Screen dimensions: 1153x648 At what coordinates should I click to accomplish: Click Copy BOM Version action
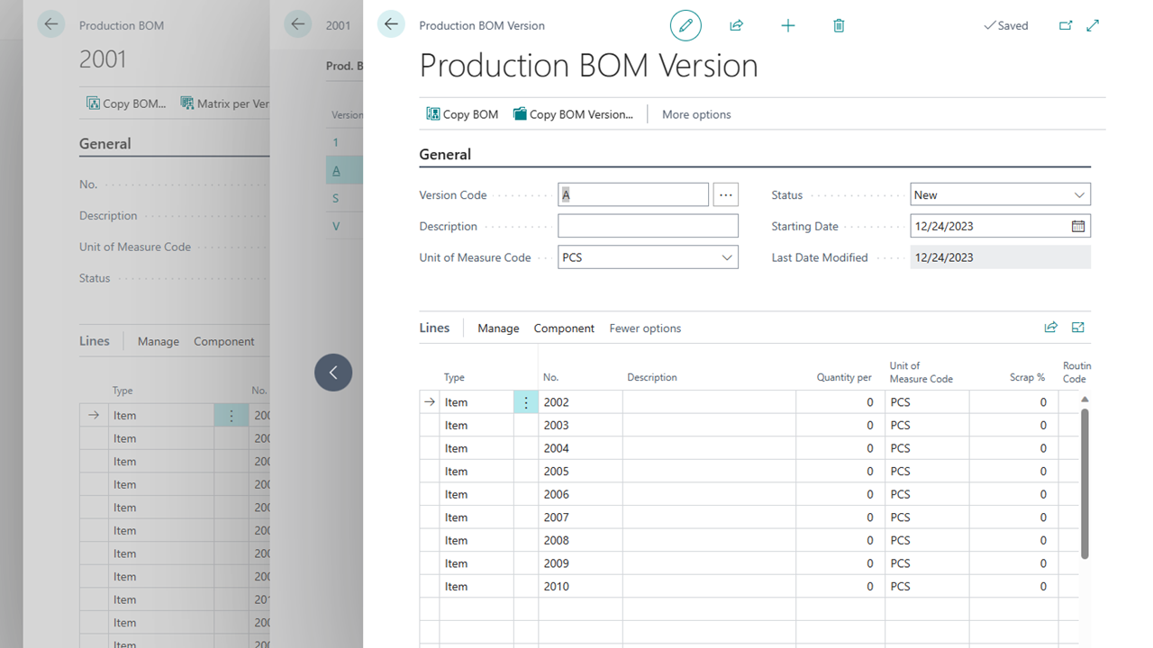coord(573,114)
